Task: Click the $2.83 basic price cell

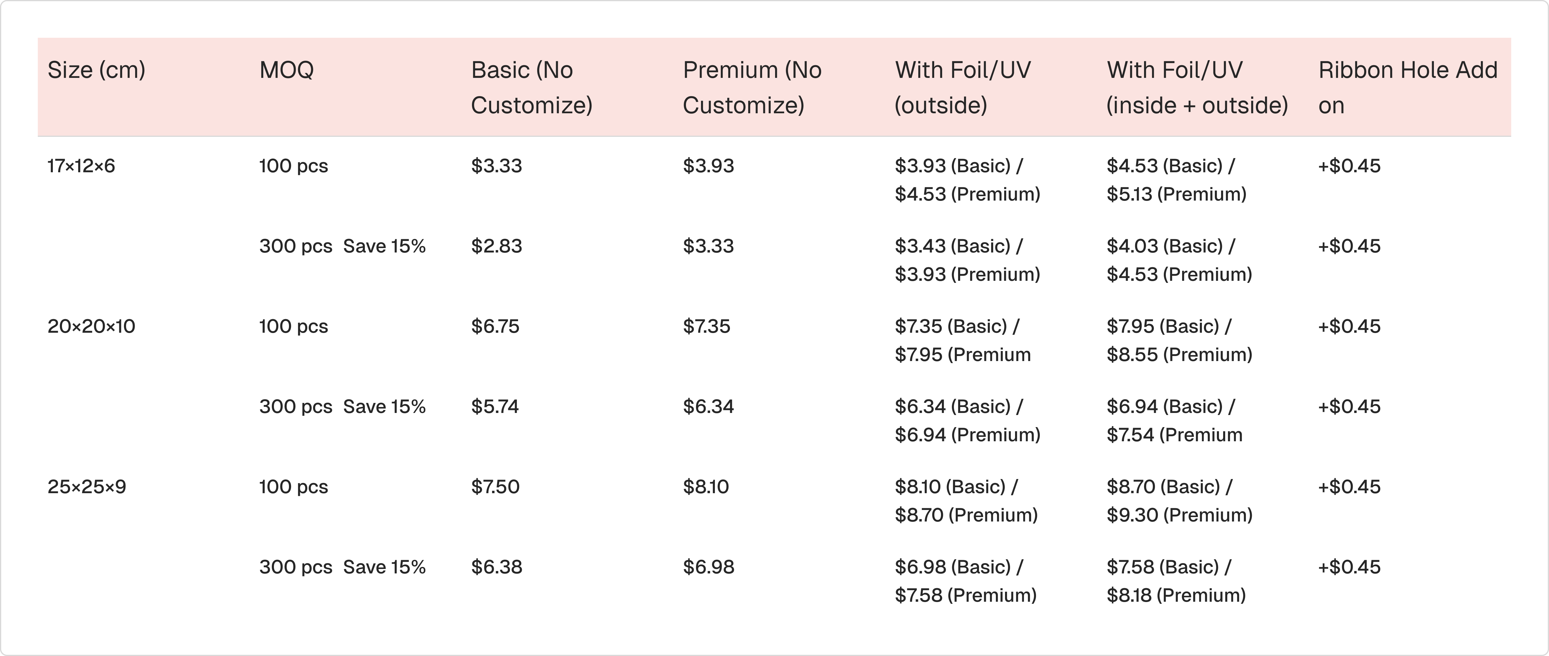Action: pos(497,246)
